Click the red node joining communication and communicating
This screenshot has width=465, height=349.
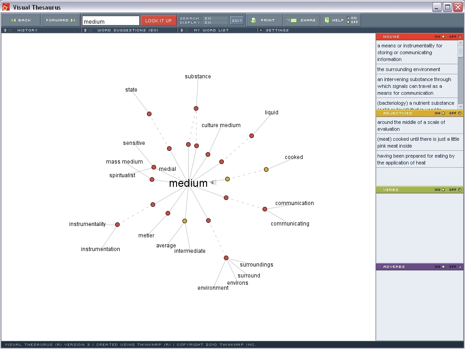coord(265,209)
